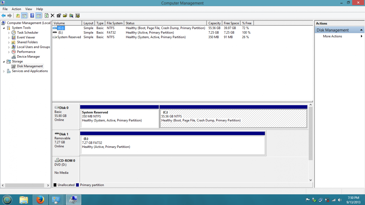This screenshot has width=365, height=205.
Task: Click the Shared Folders tree icon
Action: 14,42
